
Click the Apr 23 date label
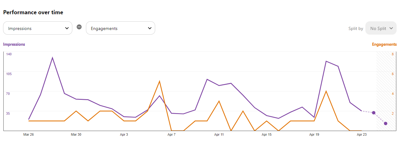pyautogui.click(x=362, y=135)
